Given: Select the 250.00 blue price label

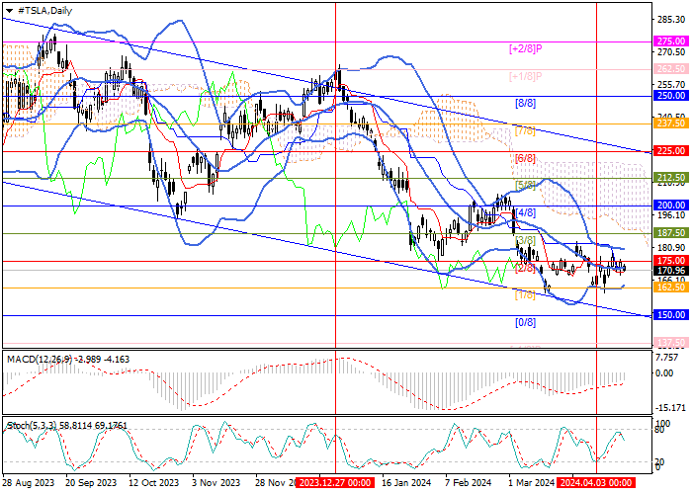Looking at the screenshot, I should point(671,96).
